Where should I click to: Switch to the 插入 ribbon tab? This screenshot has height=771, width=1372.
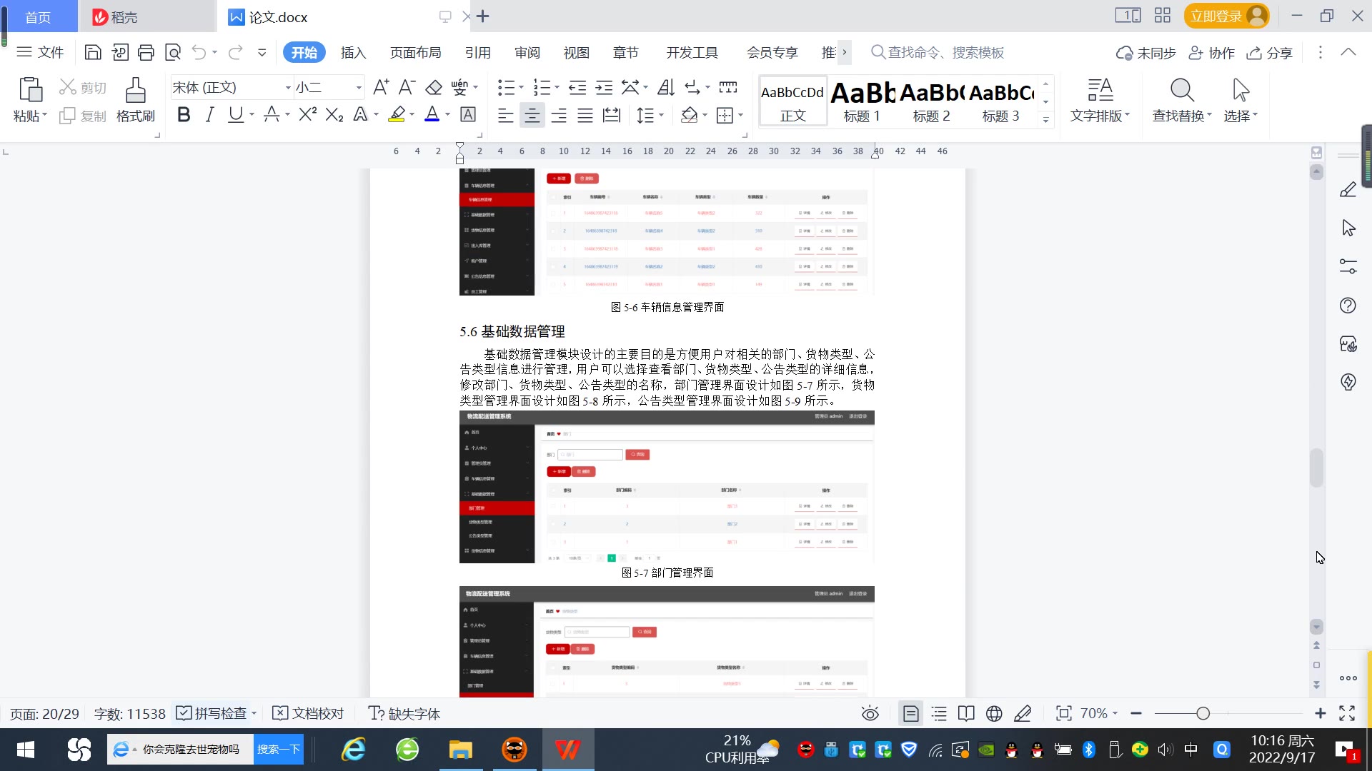tap(353, 53)
